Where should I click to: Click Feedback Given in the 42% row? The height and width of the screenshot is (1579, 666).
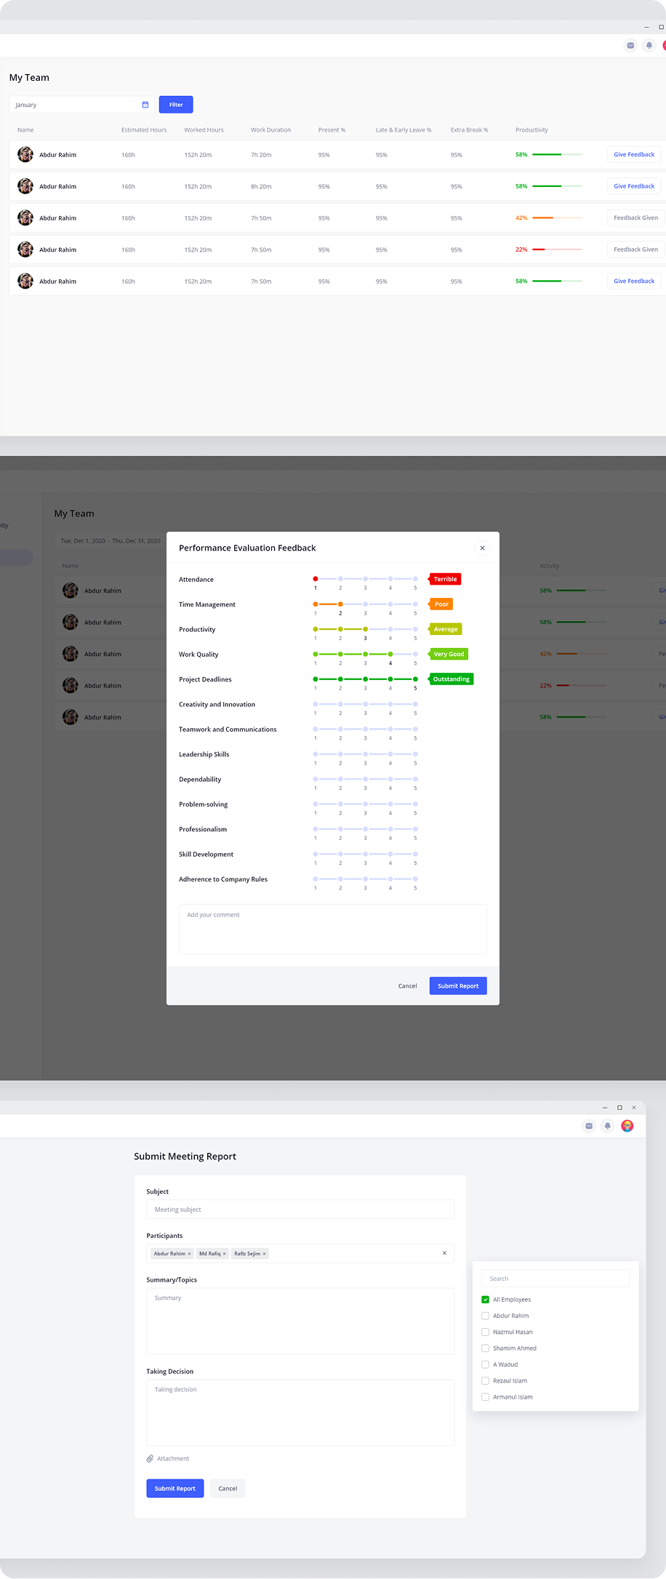coord(635,217)
